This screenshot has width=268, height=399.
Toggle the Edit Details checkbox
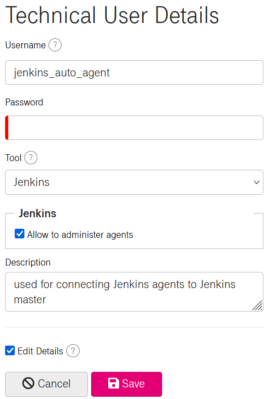(10, 350)
